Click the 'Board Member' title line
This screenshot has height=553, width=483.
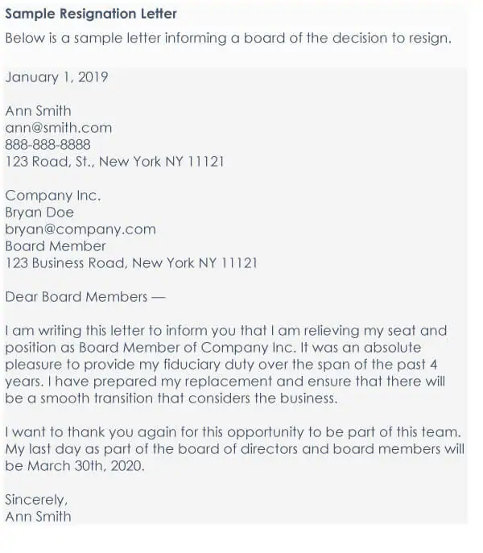coord(56,246)
